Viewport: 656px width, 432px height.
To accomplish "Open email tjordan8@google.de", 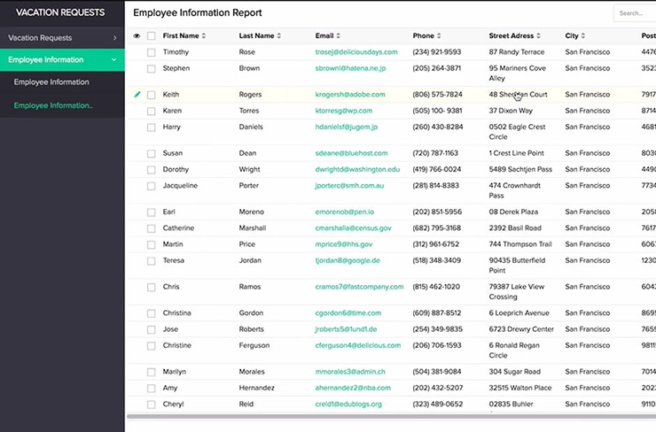I will pyautogui.click(x=348, y=261).
